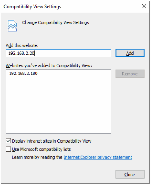Place the cursor after 192.168.2.20 in the field
Image resolution: width=151 pixels, height=185 pixels.
pyautogui.click(x=35, y=53)
